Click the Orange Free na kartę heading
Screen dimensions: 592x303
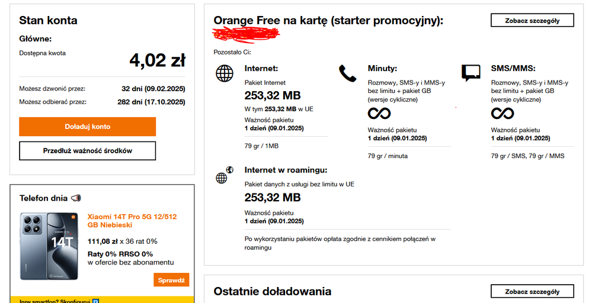click(328, 21)
